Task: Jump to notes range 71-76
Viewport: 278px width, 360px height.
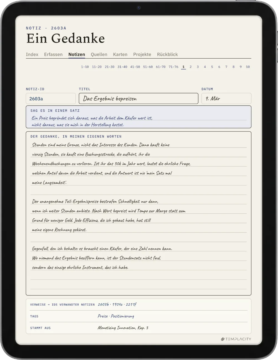Action: coord(173,67)
